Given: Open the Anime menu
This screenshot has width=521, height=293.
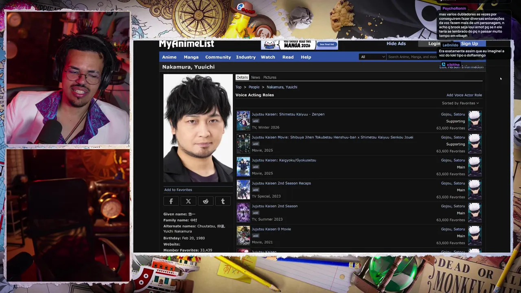Looking at the screenshot, I should (169, 57).
